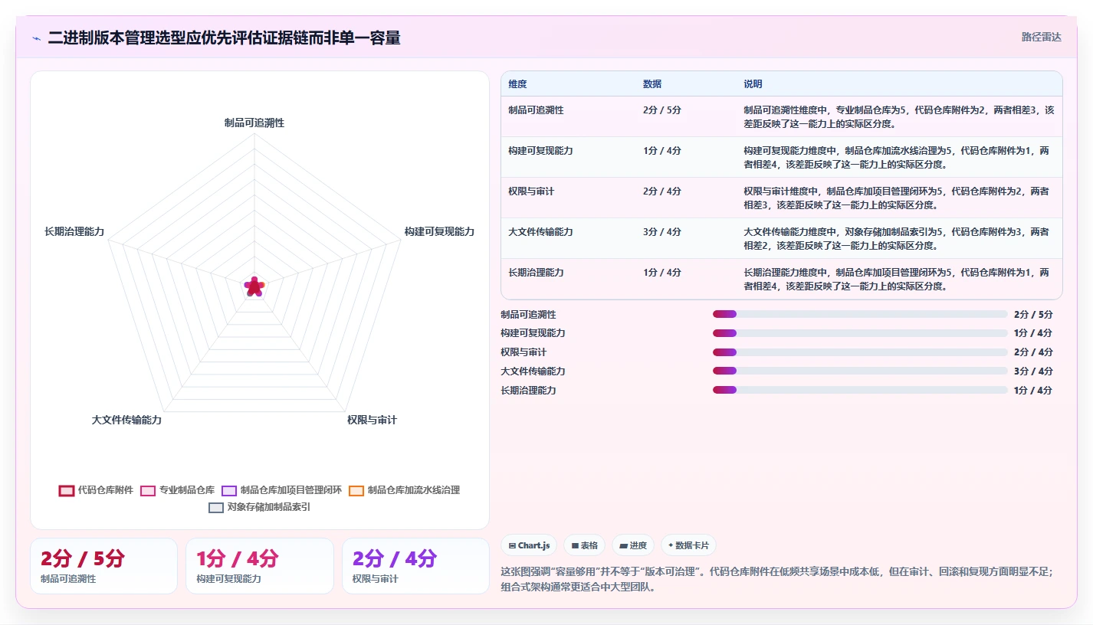Viewport: 1093px width, 625px height.
Task: Toggle the 制品仓库加流水线治理 legend swatch
Action: 356,490
